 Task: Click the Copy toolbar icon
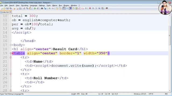tap(27, 8)
